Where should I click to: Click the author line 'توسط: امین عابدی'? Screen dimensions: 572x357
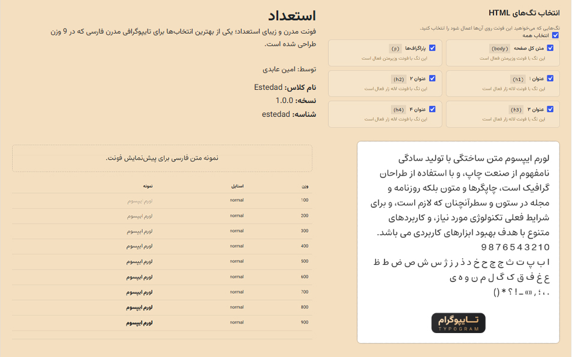[289, 69]
